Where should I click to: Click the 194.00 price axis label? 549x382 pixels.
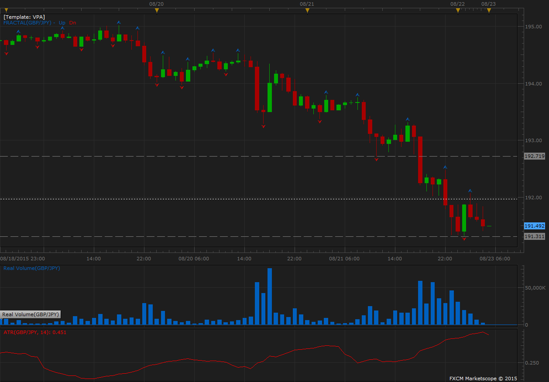(x=533, y=83)
